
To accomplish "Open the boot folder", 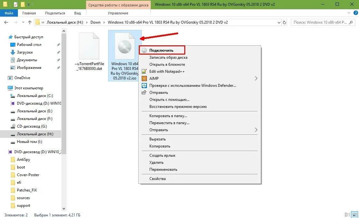I will pyautogui.click(x=21, y=167).
